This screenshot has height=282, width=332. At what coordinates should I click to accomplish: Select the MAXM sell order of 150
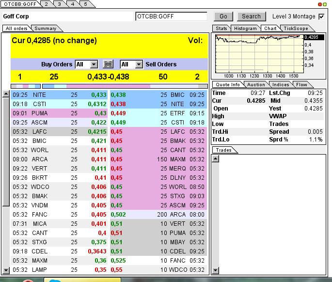pyautogui.click(x=158, y=159)
